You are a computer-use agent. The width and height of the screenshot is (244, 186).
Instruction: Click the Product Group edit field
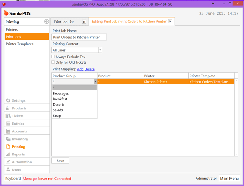click(x=73, y=81)
